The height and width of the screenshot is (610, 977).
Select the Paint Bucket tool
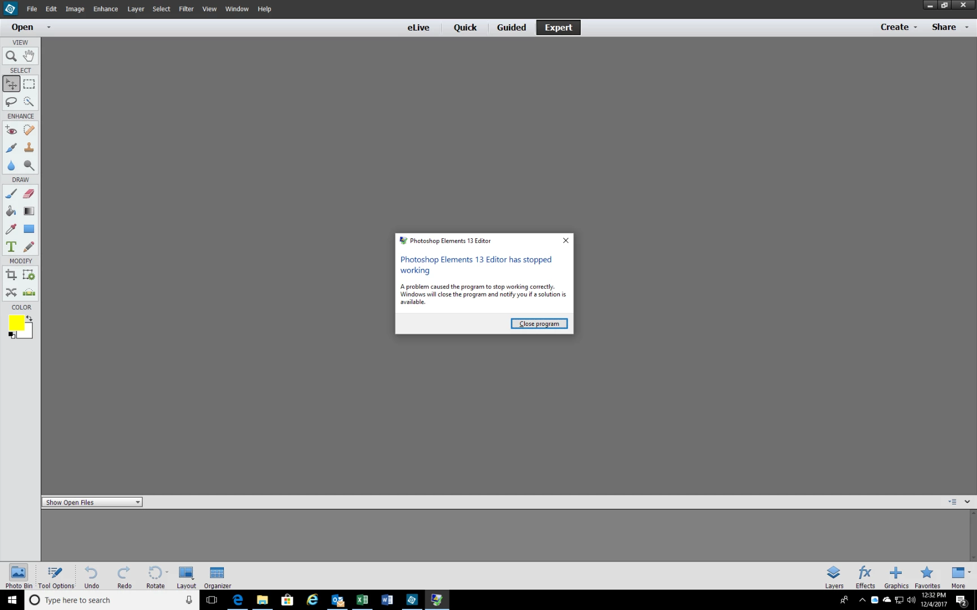click(x=11, y=211)
